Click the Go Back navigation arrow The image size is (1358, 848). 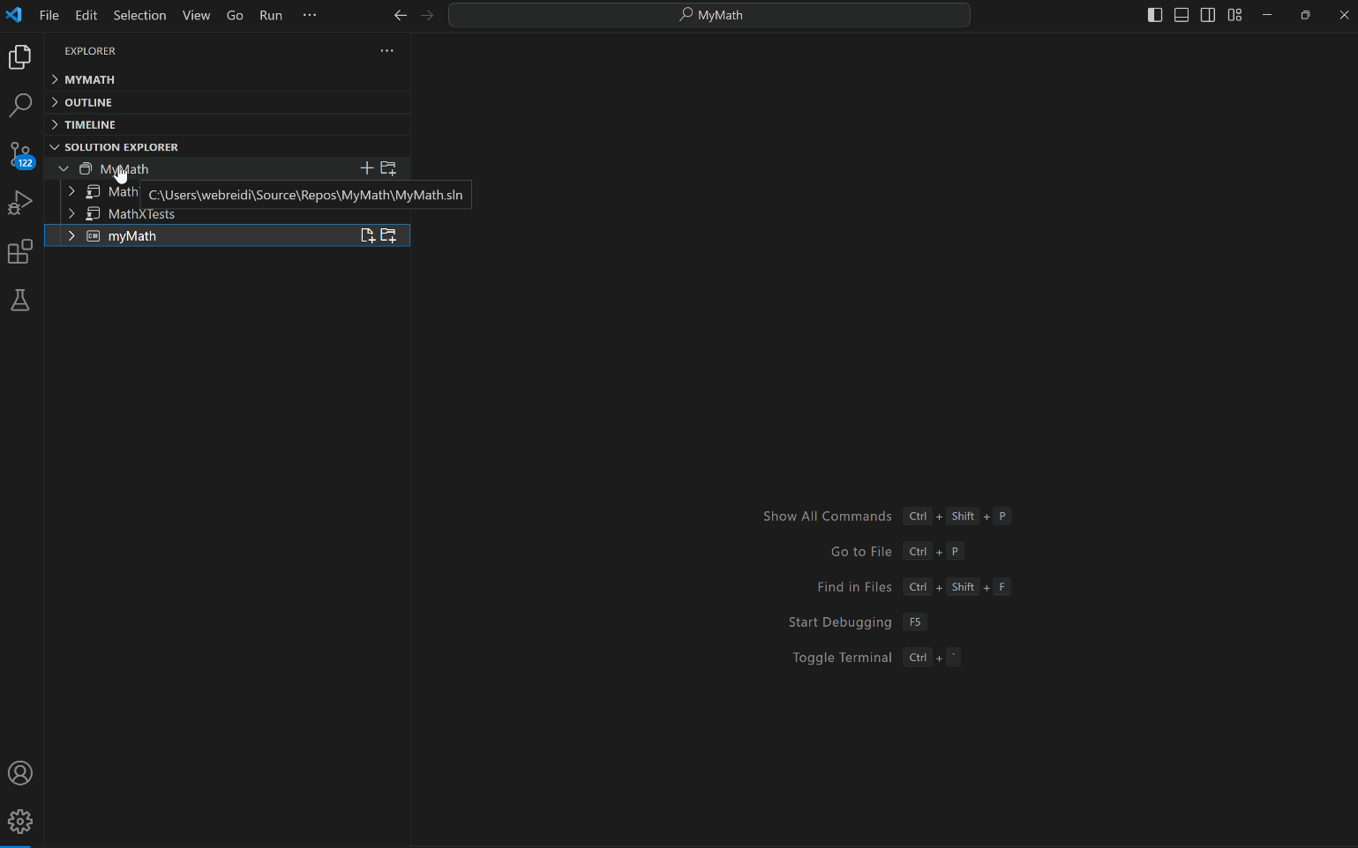click(x=401, y=15)
